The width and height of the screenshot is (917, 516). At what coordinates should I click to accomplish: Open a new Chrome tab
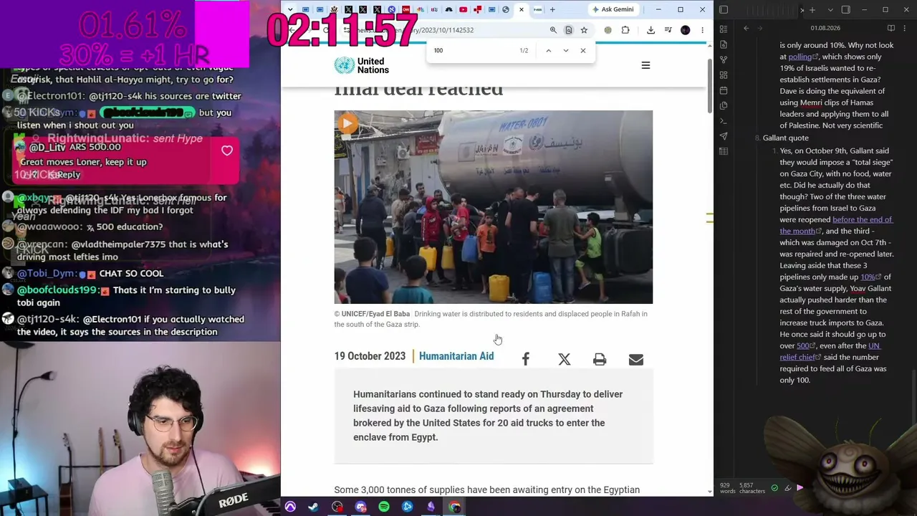click(552, 9)
